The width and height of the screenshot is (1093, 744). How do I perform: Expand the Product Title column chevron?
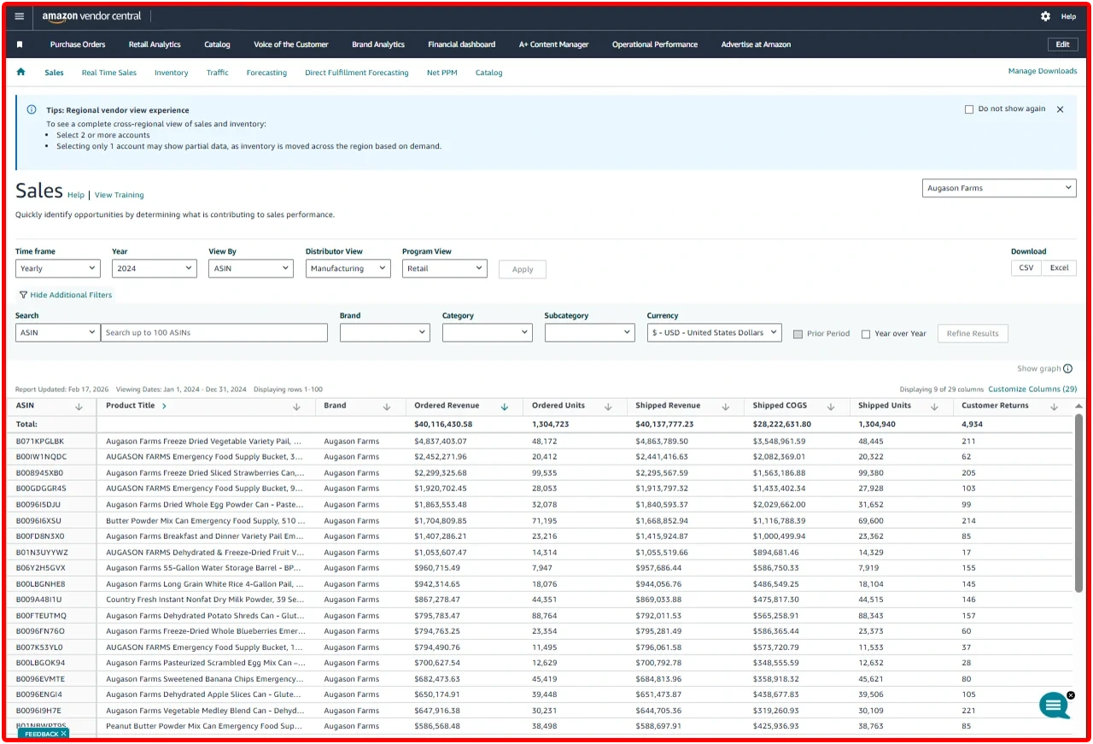pos(164,406)
